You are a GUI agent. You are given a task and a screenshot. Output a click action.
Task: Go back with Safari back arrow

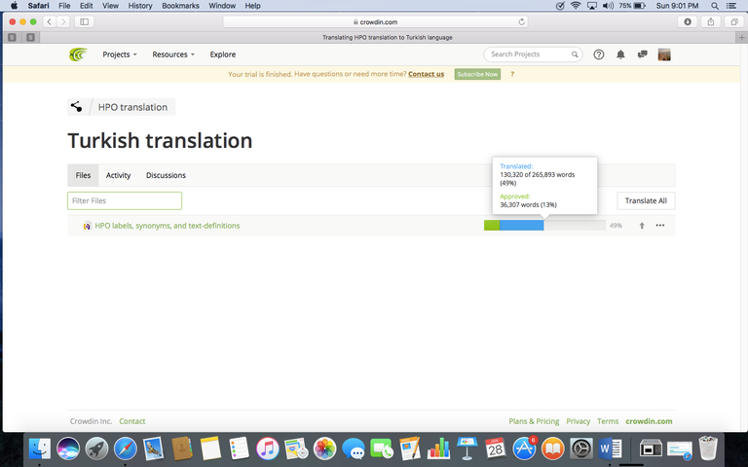(x=49, y=21)
